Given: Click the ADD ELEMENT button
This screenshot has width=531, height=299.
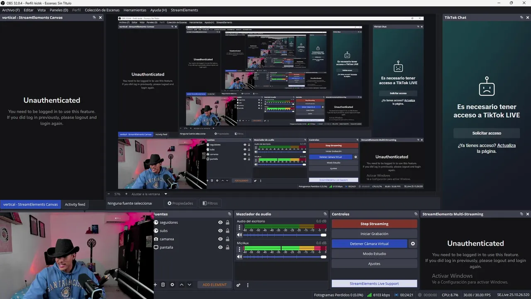Looking at the screenshot, I should (214, 285).
